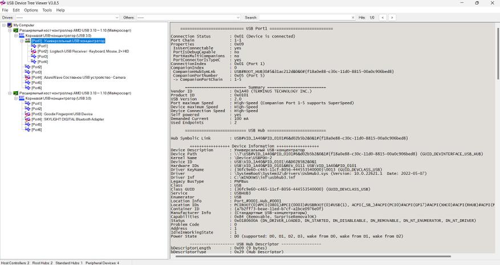
Task: Select the AzureWave Camera tree row
Action: tap(79, 78)
